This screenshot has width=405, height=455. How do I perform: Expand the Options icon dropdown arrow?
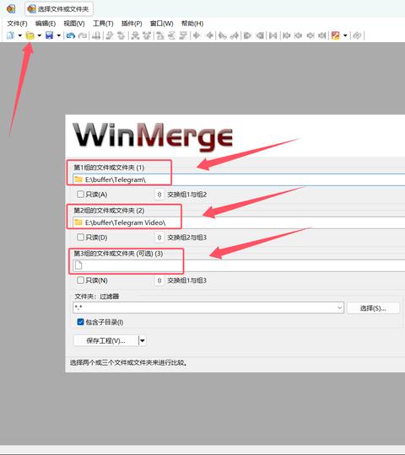[x=345, y=35]
